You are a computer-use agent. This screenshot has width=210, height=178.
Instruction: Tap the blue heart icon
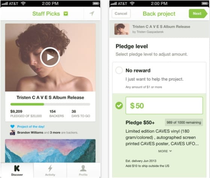point(12,126)
